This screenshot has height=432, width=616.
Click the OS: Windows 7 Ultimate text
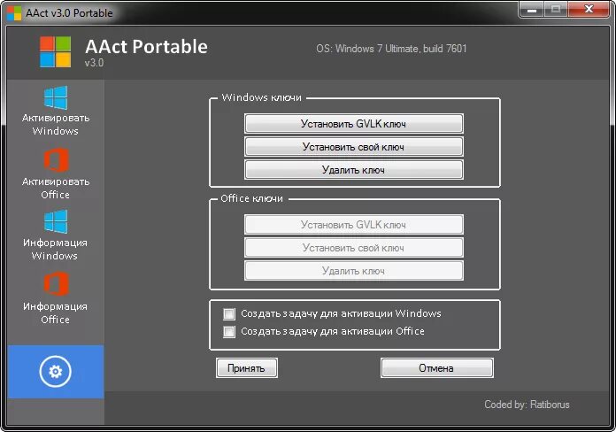coord(391,49)
